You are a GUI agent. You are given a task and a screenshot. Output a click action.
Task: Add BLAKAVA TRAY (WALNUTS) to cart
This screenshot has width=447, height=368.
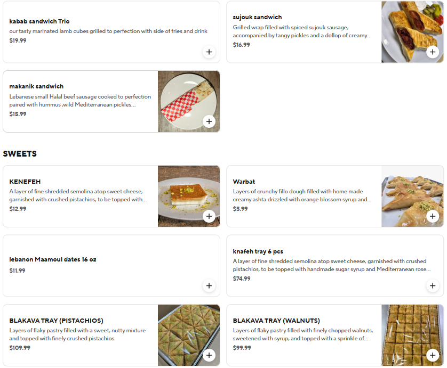pyautogui.click(x=433, y=355)
